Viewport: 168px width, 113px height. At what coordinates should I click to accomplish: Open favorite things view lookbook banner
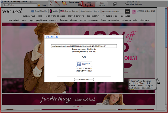[x=79, y=99]
